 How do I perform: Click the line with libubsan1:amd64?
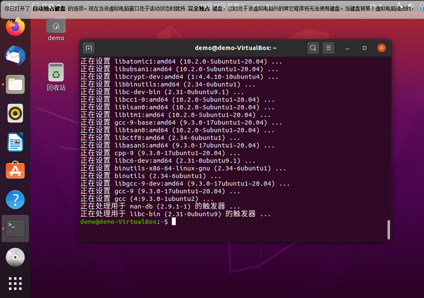[x=179, y=69]
